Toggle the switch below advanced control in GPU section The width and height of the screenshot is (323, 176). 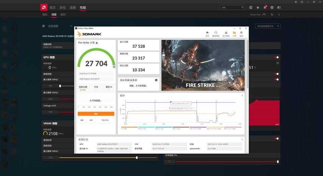[277, 79]
